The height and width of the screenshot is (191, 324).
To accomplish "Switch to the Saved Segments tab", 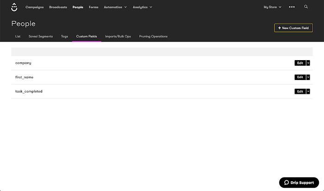I will [41, 37].
